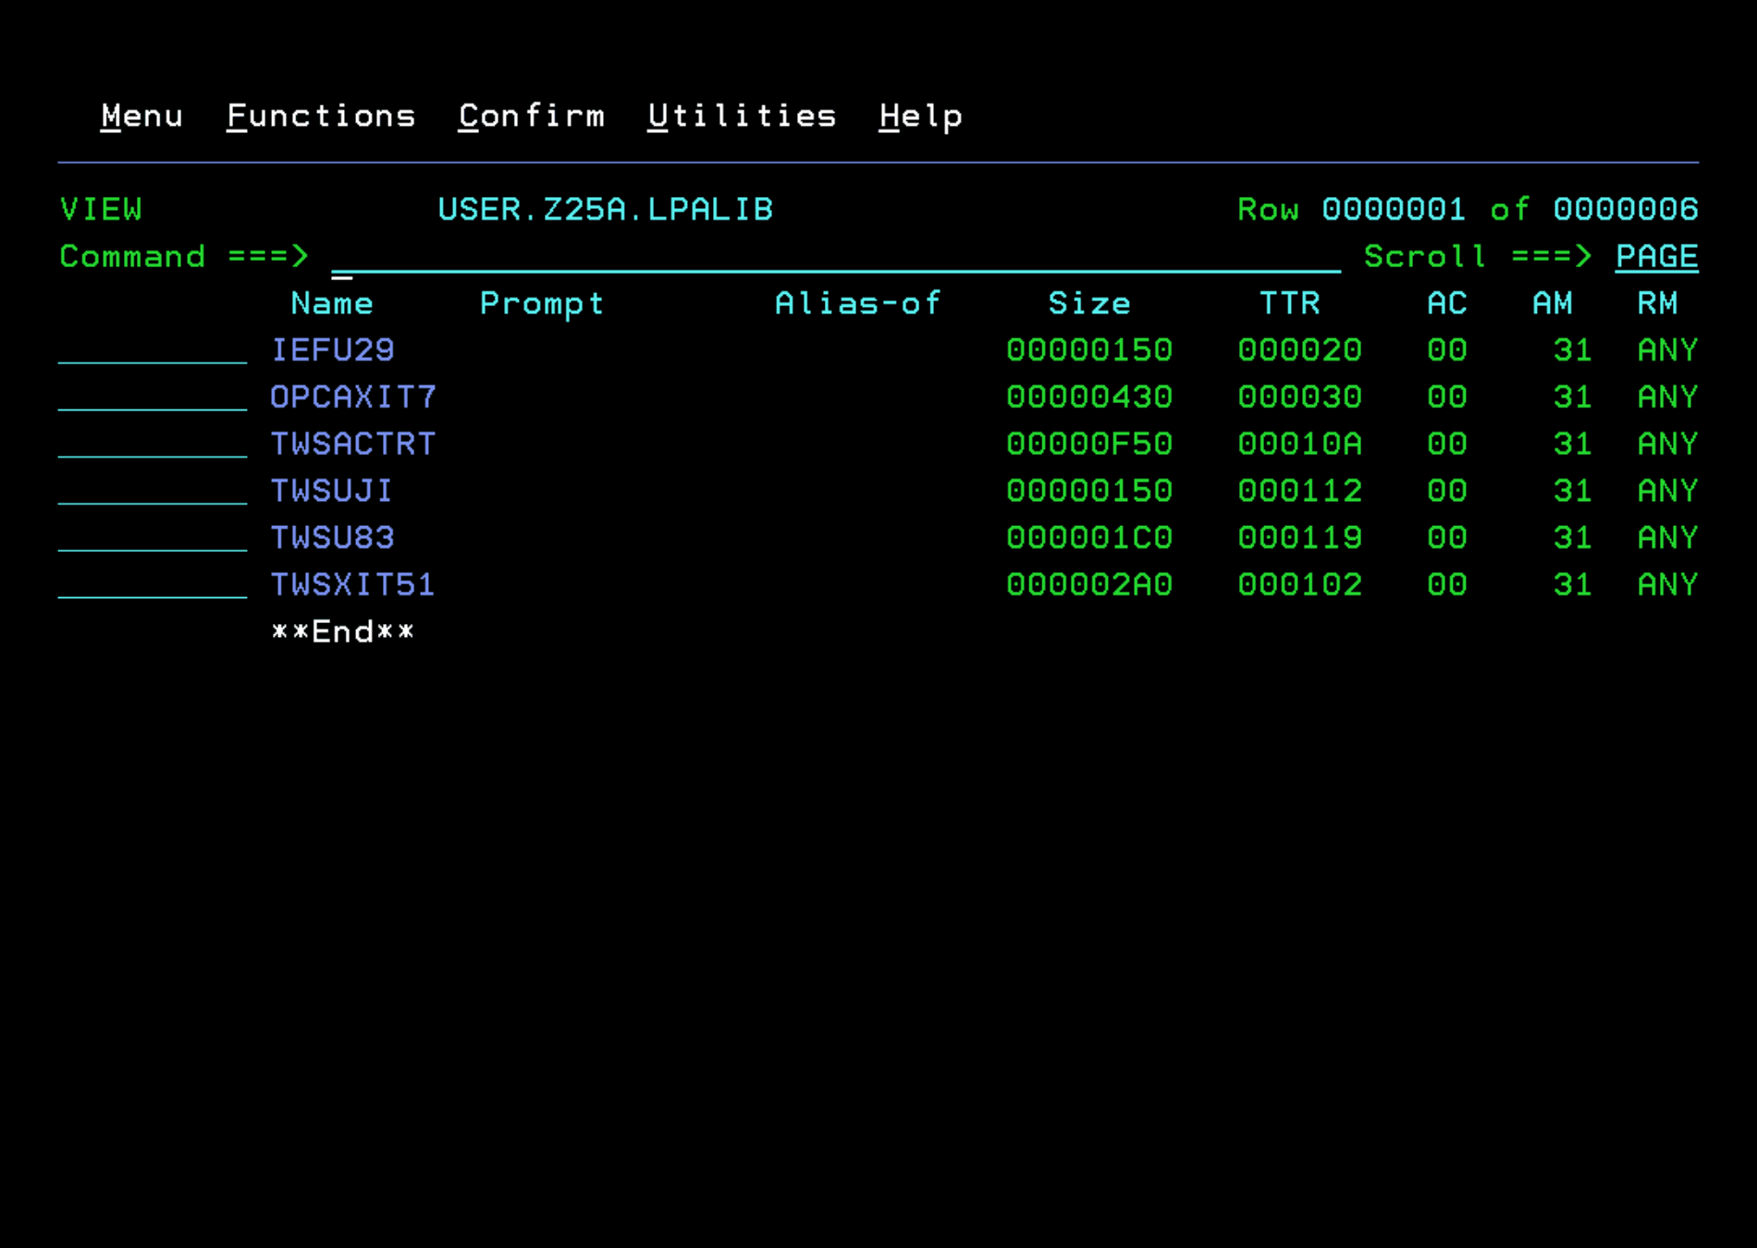
Task: Sort by the Size column header
Action: (x=1088, y=303)
